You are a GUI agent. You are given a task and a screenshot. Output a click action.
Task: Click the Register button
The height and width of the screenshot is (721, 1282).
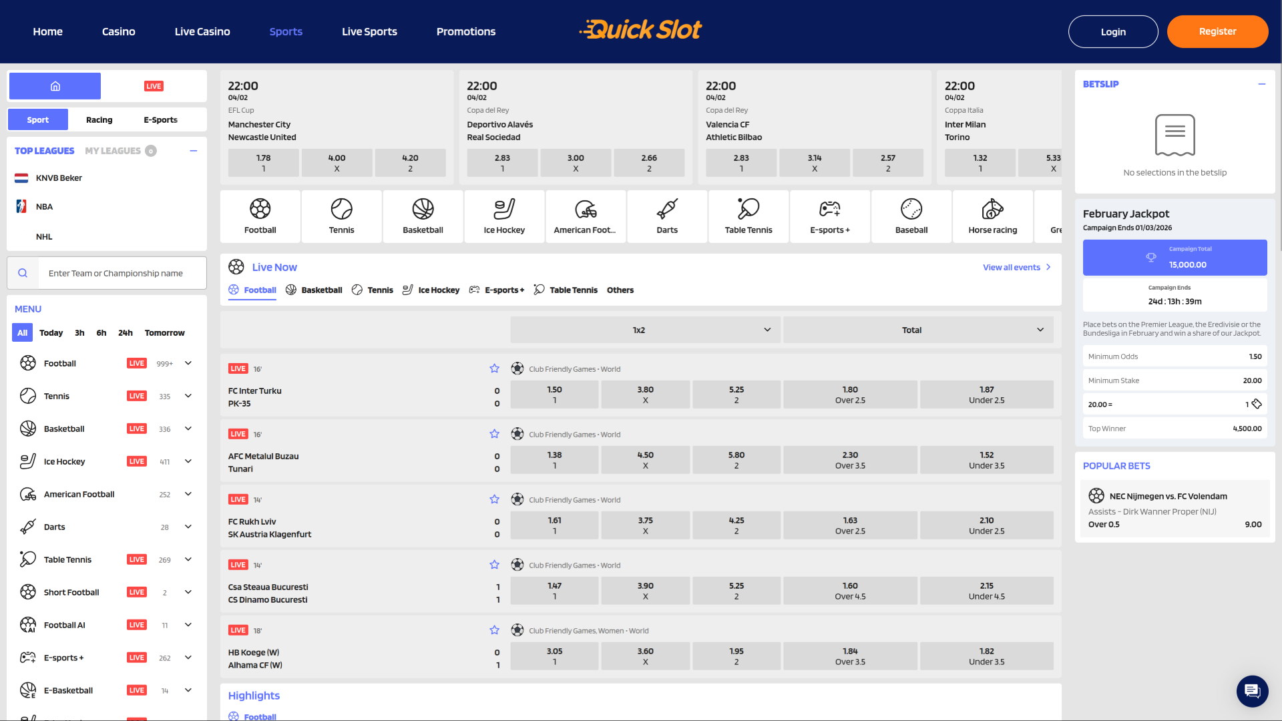[1217, 31]
